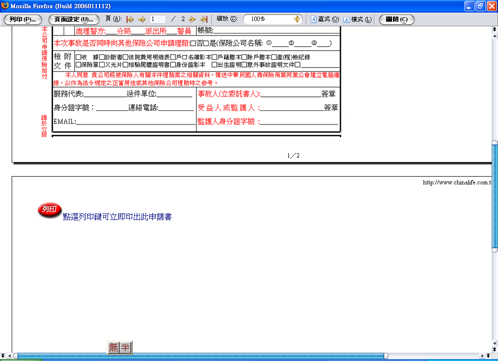This screenshot has height=361, width=498.
Task: Click the scroll right arrow at bottom
Action: click(481, 356)
